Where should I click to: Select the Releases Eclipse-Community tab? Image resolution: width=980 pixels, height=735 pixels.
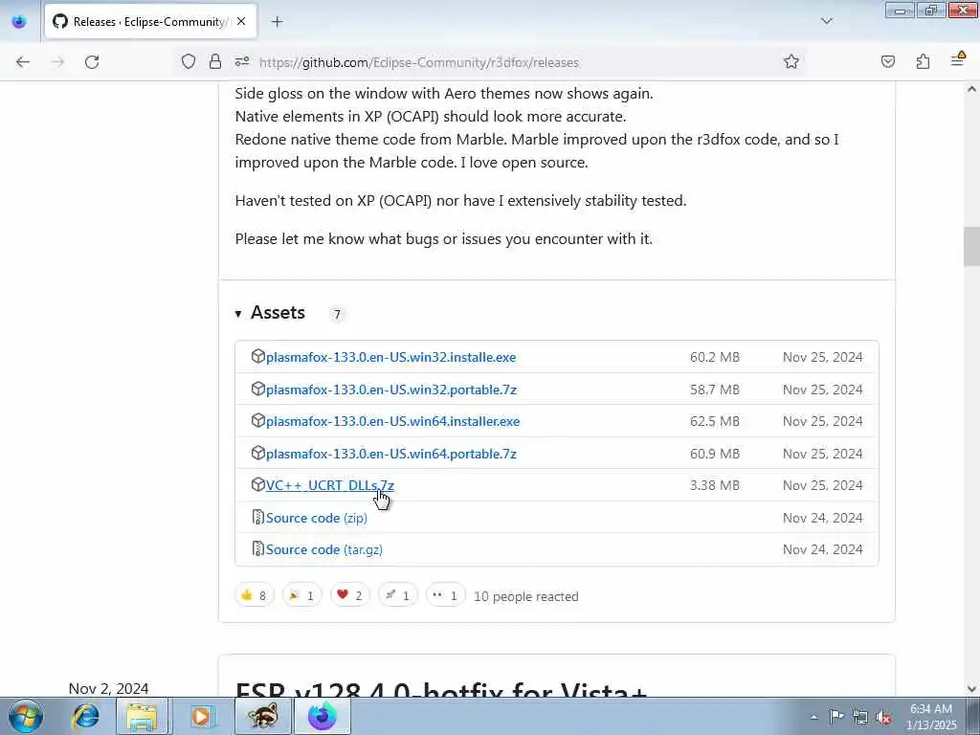point(150,22)
